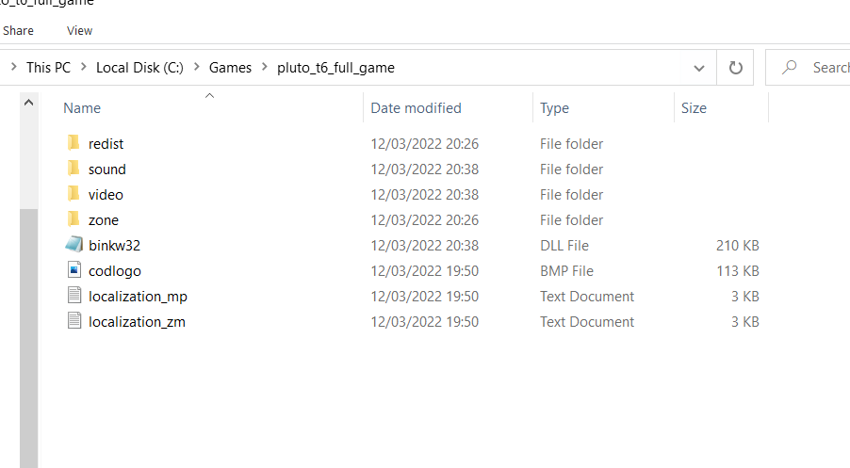
Task: Click the 210 KB size value
Action: (x=737, y=246)
